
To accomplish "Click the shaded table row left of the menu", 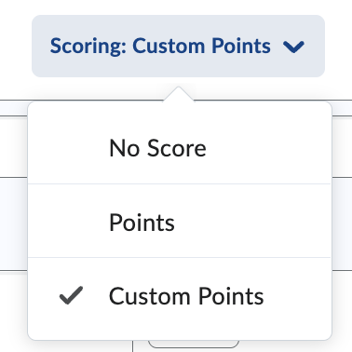I will pos(14,223).
